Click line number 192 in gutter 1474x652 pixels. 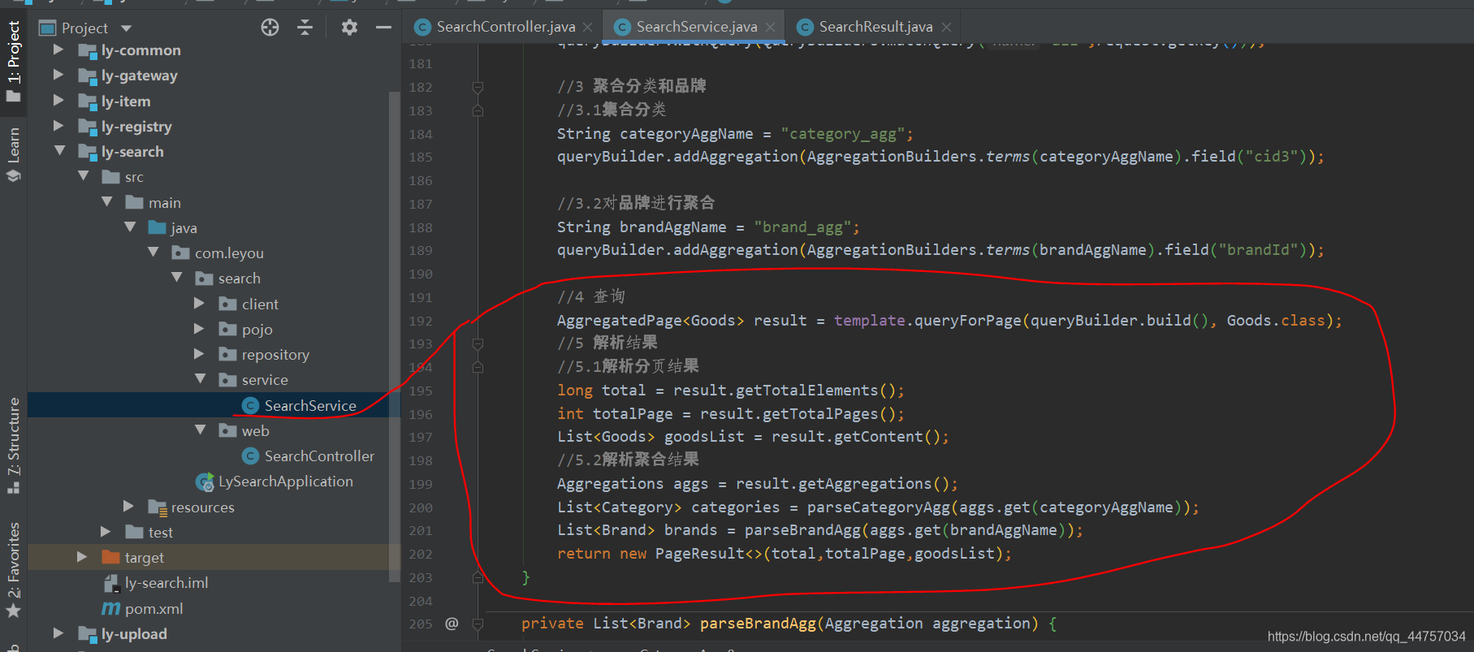point(420,321)
